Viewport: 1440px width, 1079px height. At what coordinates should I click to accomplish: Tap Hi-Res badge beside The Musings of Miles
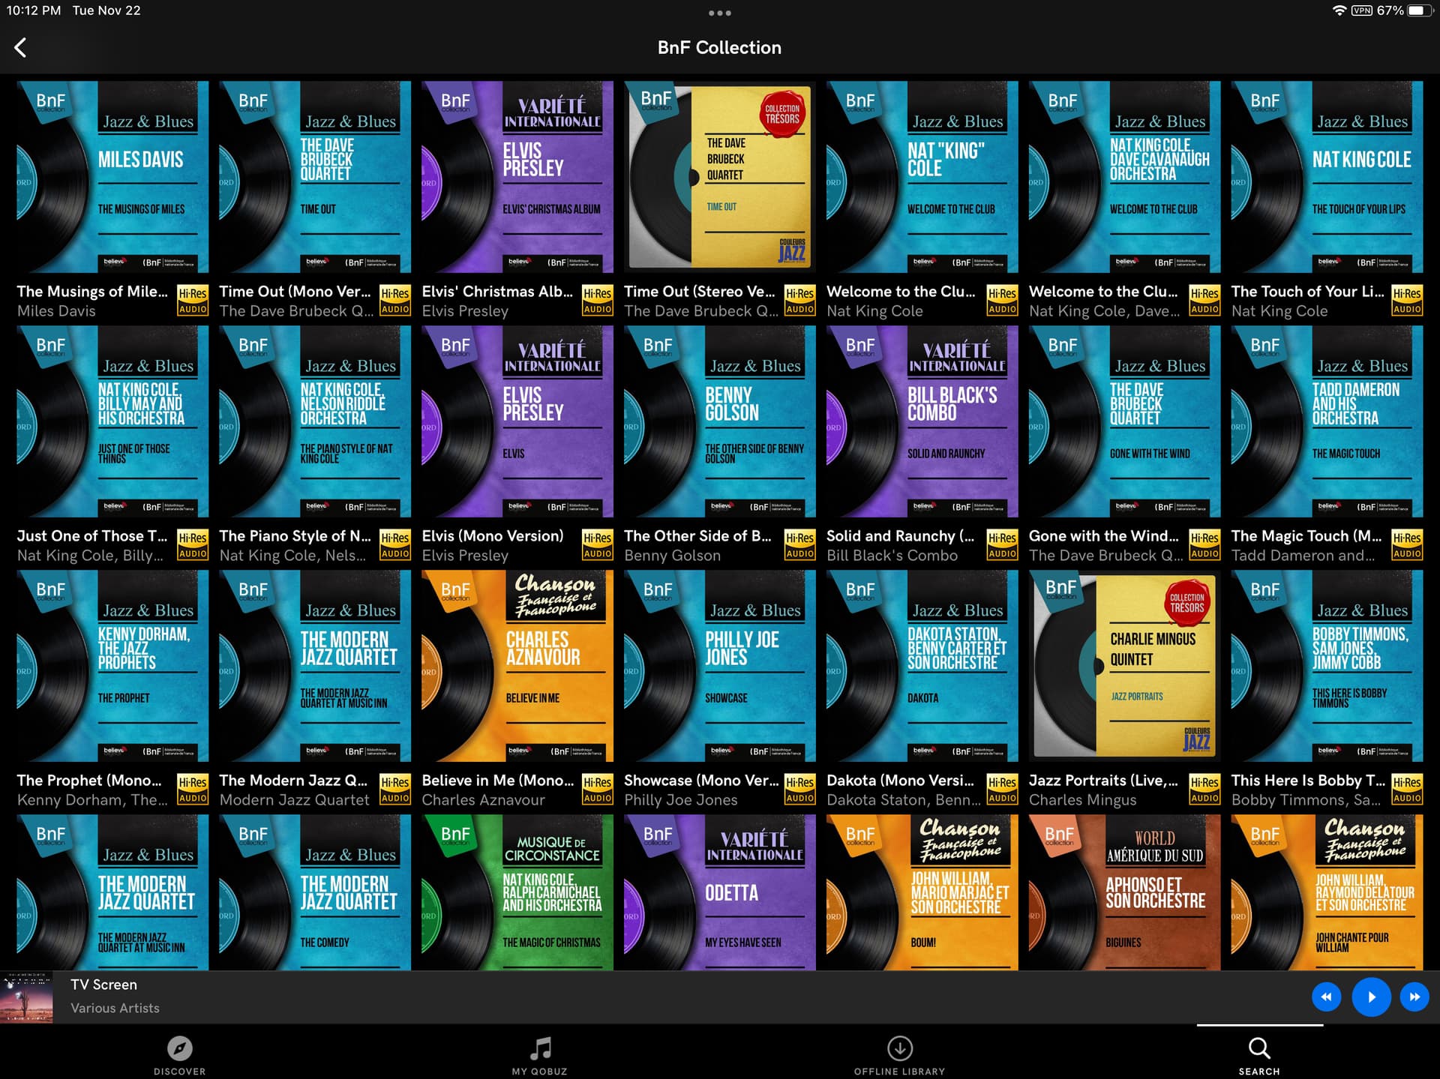(193, 301)
